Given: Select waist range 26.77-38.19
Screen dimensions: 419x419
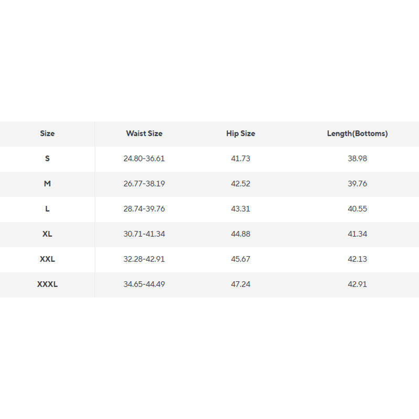Looking at the screenshot, I should click(144, 183).
